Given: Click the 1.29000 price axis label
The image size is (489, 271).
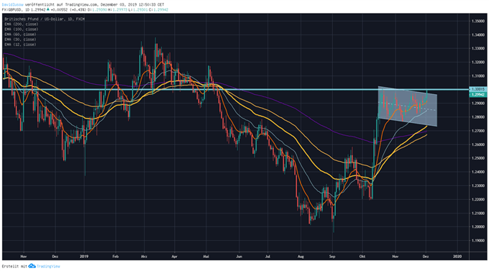Looking at the screenshot, I should pos(477,104).
